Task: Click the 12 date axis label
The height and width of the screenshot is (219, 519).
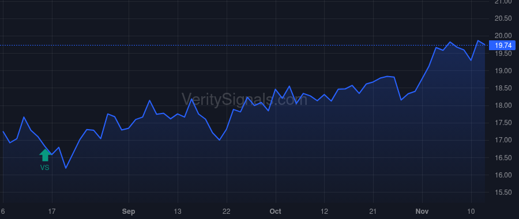Action: click(324, 212)
